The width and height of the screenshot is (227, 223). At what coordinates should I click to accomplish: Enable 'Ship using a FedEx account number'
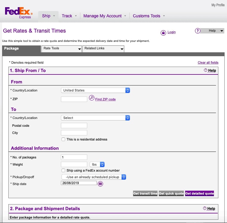[x=63, y=170]
